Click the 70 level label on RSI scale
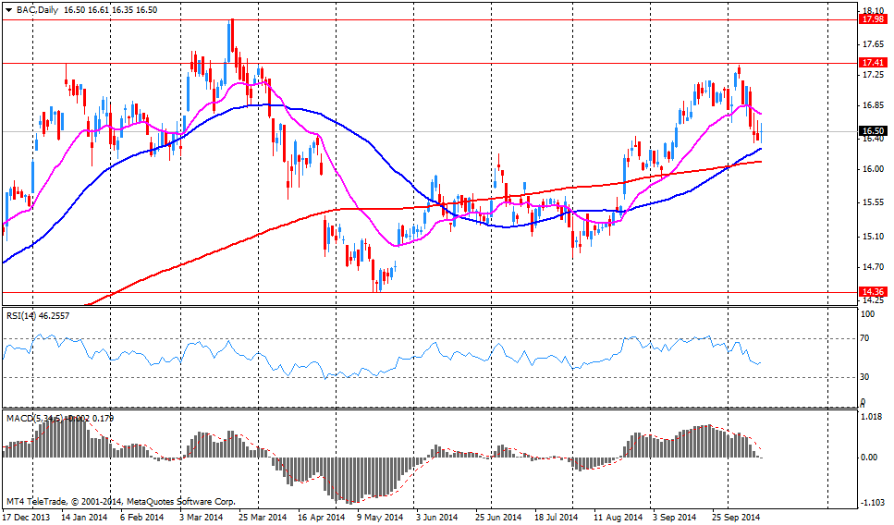The height and width of the screenshot is (525, 894). click(x=866, y=339)
